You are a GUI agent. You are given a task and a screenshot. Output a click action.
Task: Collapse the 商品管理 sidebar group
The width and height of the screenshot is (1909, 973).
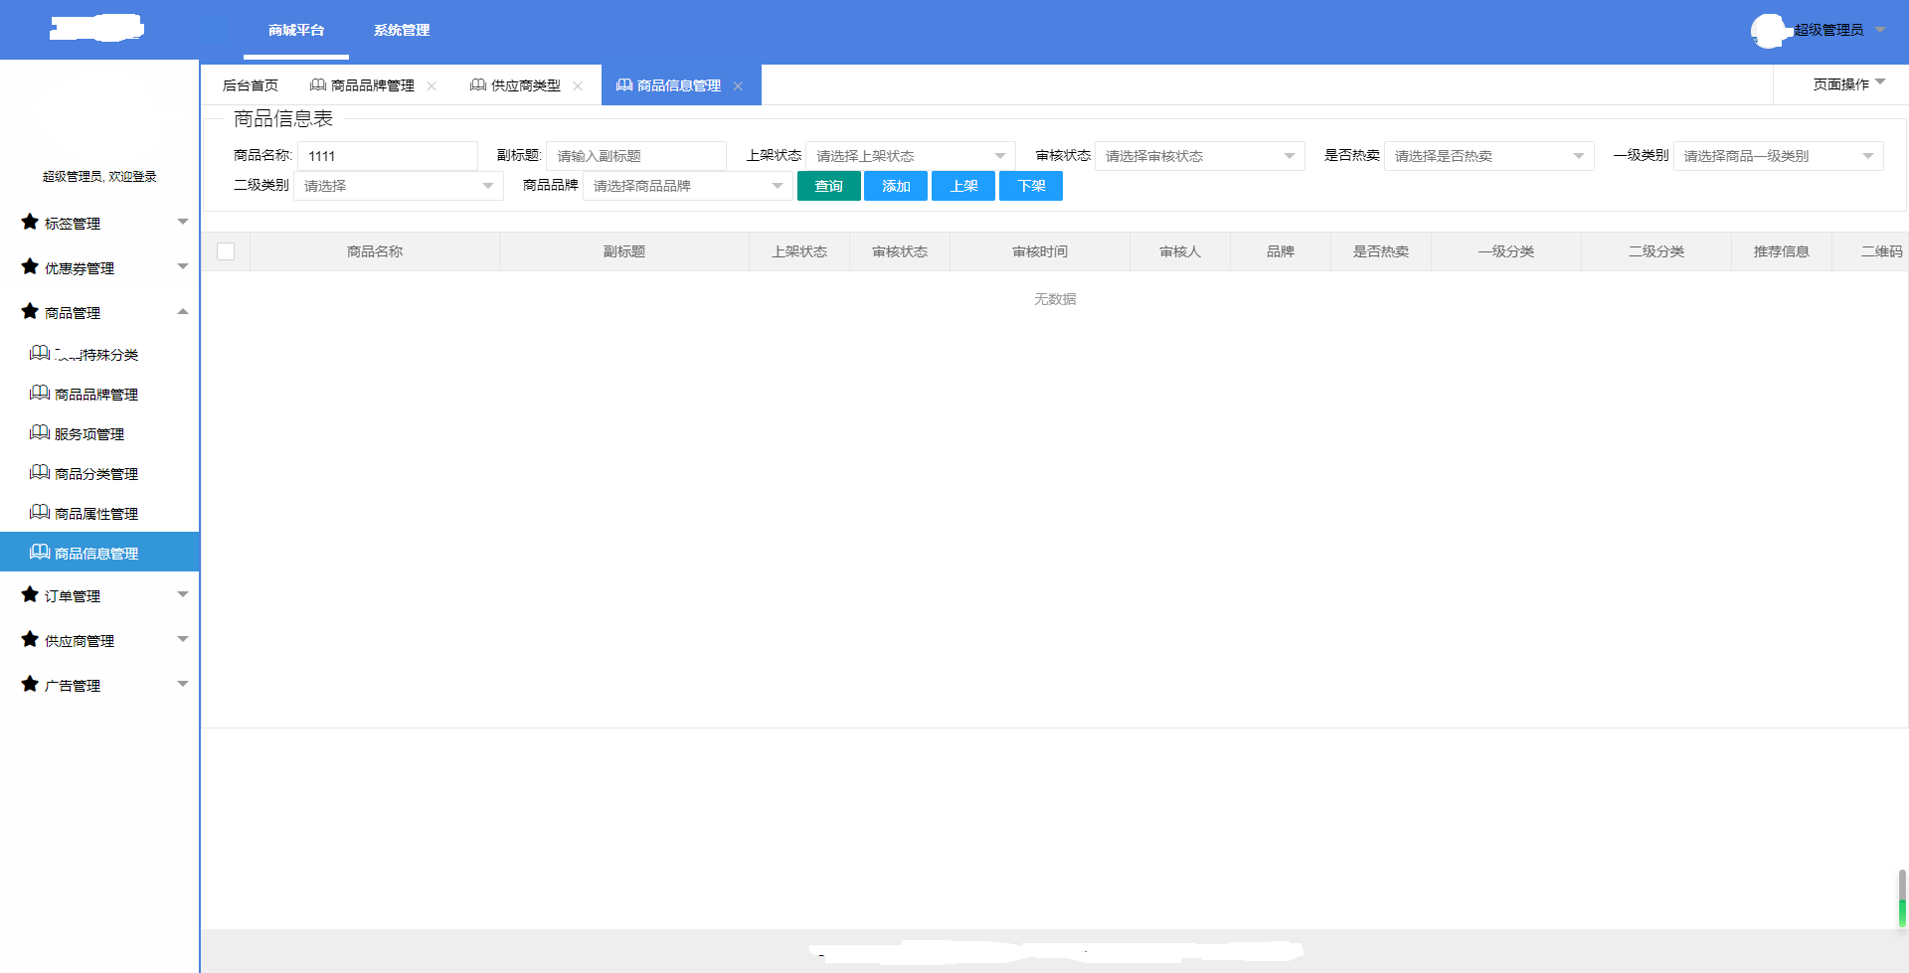[182, 312]
